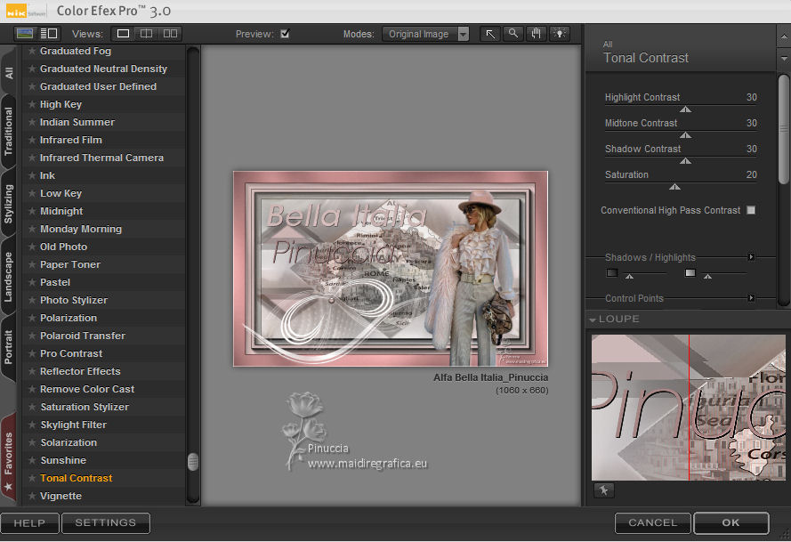
Task: Click the Highlights protection slider handle
Action: click(707, 276)
